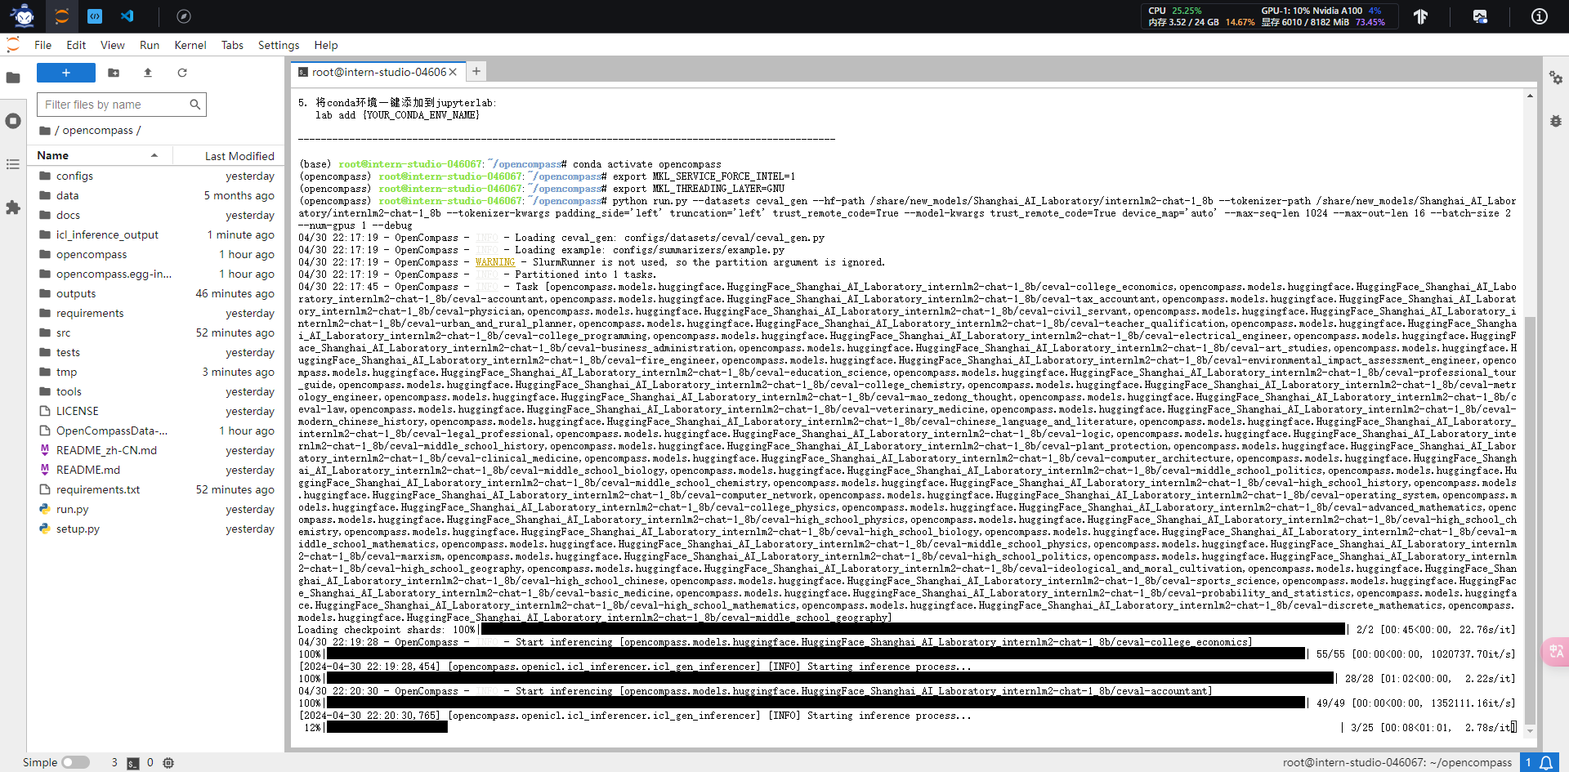Open the File menu
This screenshot has height=772, width=1569.
(x=43, y=45)
